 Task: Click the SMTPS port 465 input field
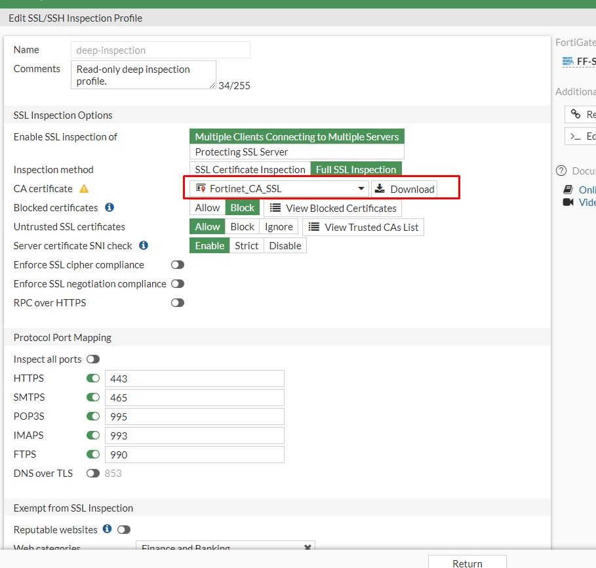point(194,397)
